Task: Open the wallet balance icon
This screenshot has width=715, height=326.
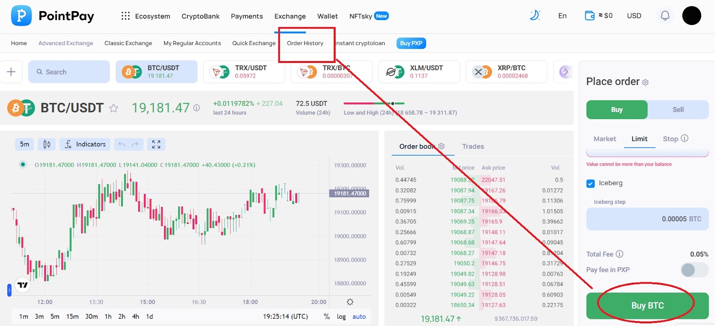Action: click(x=589, y=16)
